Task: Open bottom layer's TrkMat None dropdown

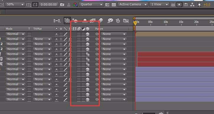Action: tap(42, 99)
